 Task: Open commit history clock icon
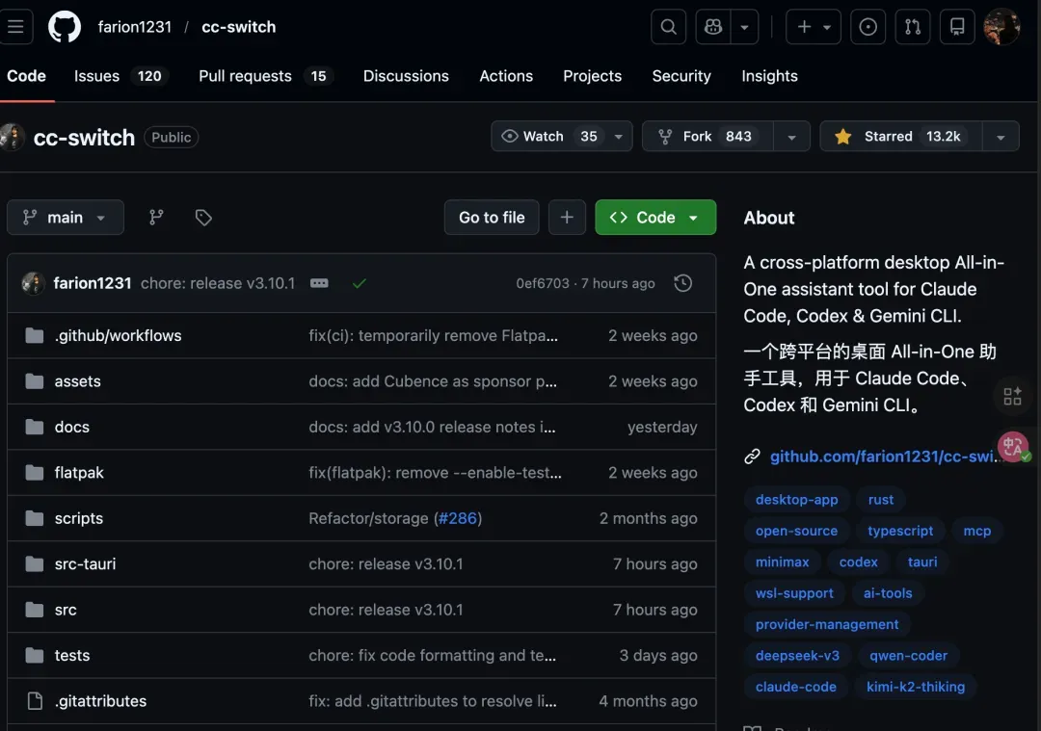[x=682, y=283]
